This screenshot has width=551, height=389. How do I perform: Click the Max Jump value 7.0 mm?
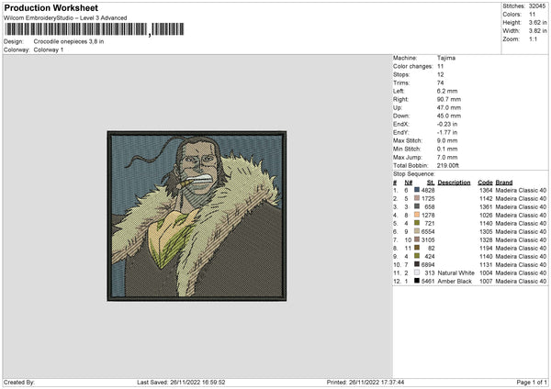point(447,157)
